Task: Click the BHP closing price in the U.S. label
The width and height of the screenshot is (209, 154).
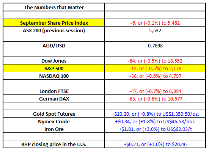Action: tap(54, 144)
